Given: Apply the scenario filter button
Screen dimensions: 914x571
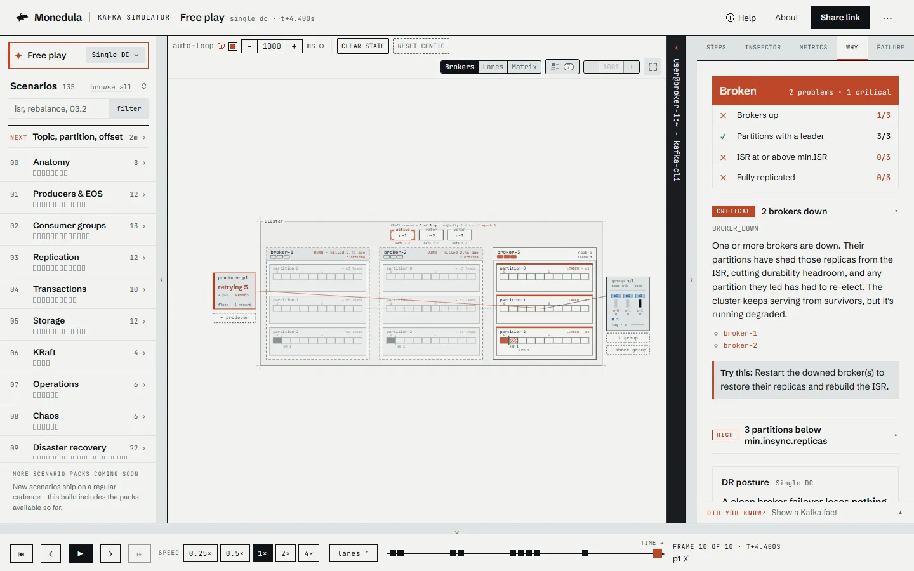Looking at the screenshot, I should (129, 108).
